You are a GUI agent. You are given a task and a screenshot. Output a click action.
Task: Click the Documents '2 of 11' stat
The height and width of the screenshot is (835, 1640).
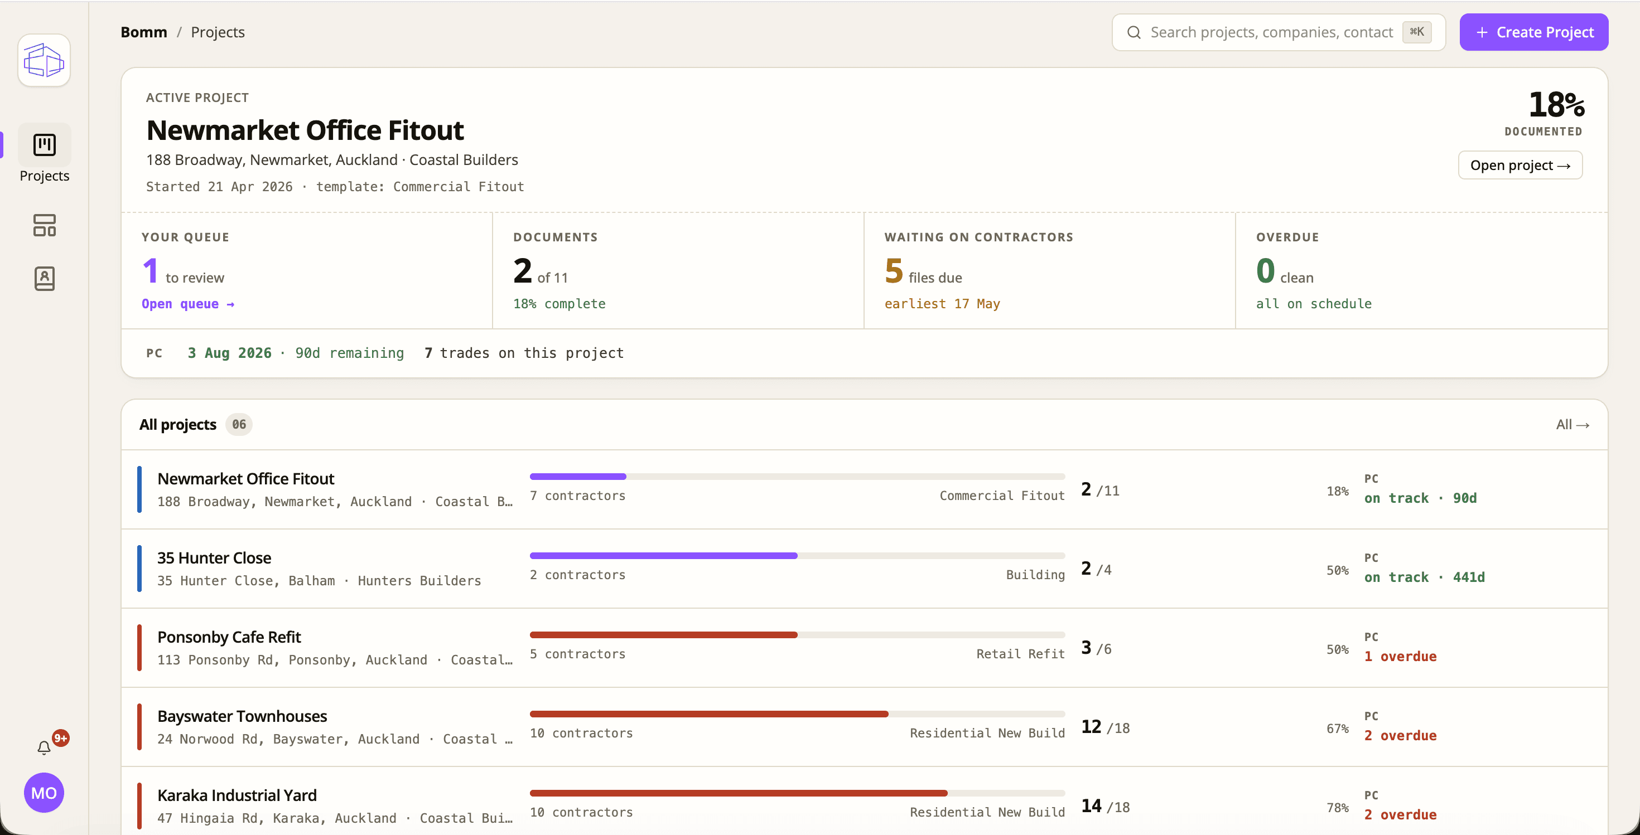[x=541, y=271]
